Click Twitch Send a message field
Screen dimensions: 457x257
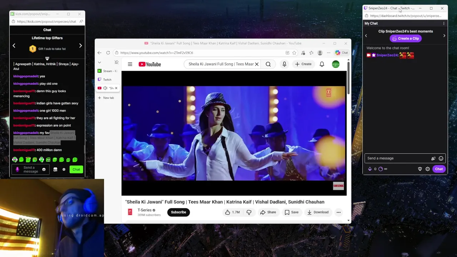point(397,158)
